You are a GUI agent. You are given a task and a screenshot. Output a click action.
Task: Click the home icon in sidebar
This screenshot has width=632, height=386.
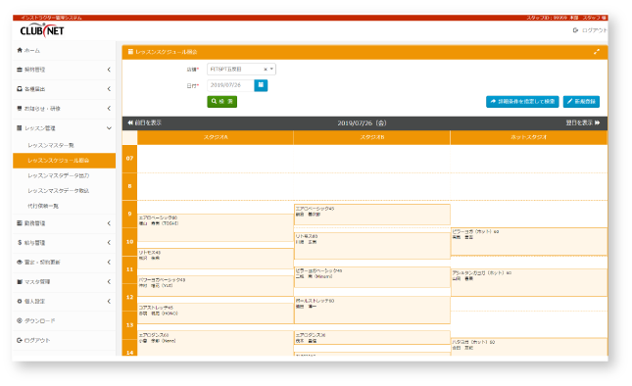tap(20, 50)
